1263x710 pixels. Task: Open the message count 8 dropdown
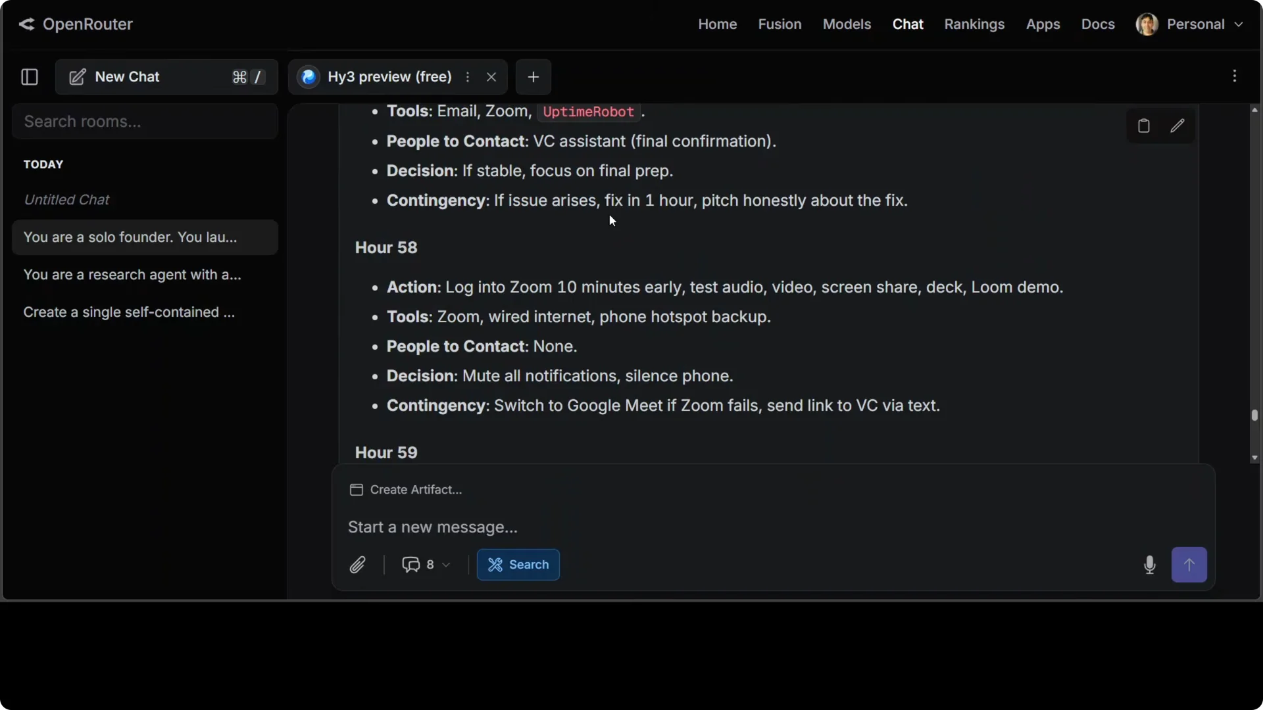(x=426, y=565)
